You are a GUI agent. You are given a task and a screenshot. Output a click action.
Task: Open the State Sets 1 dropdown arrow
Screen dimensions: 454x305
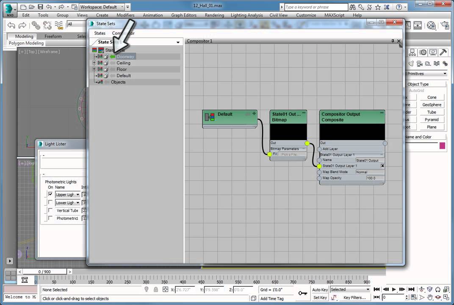point(178,42)
